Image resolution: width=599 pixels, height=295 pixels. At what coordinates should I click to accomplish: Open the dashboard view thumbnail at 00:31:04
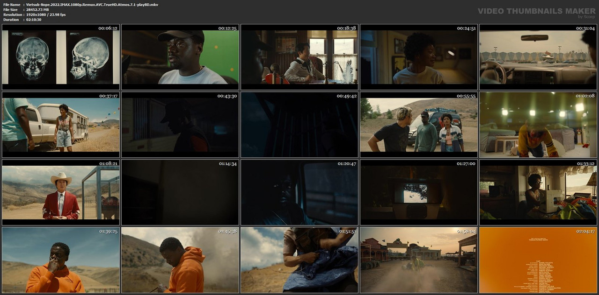(538, 57)
